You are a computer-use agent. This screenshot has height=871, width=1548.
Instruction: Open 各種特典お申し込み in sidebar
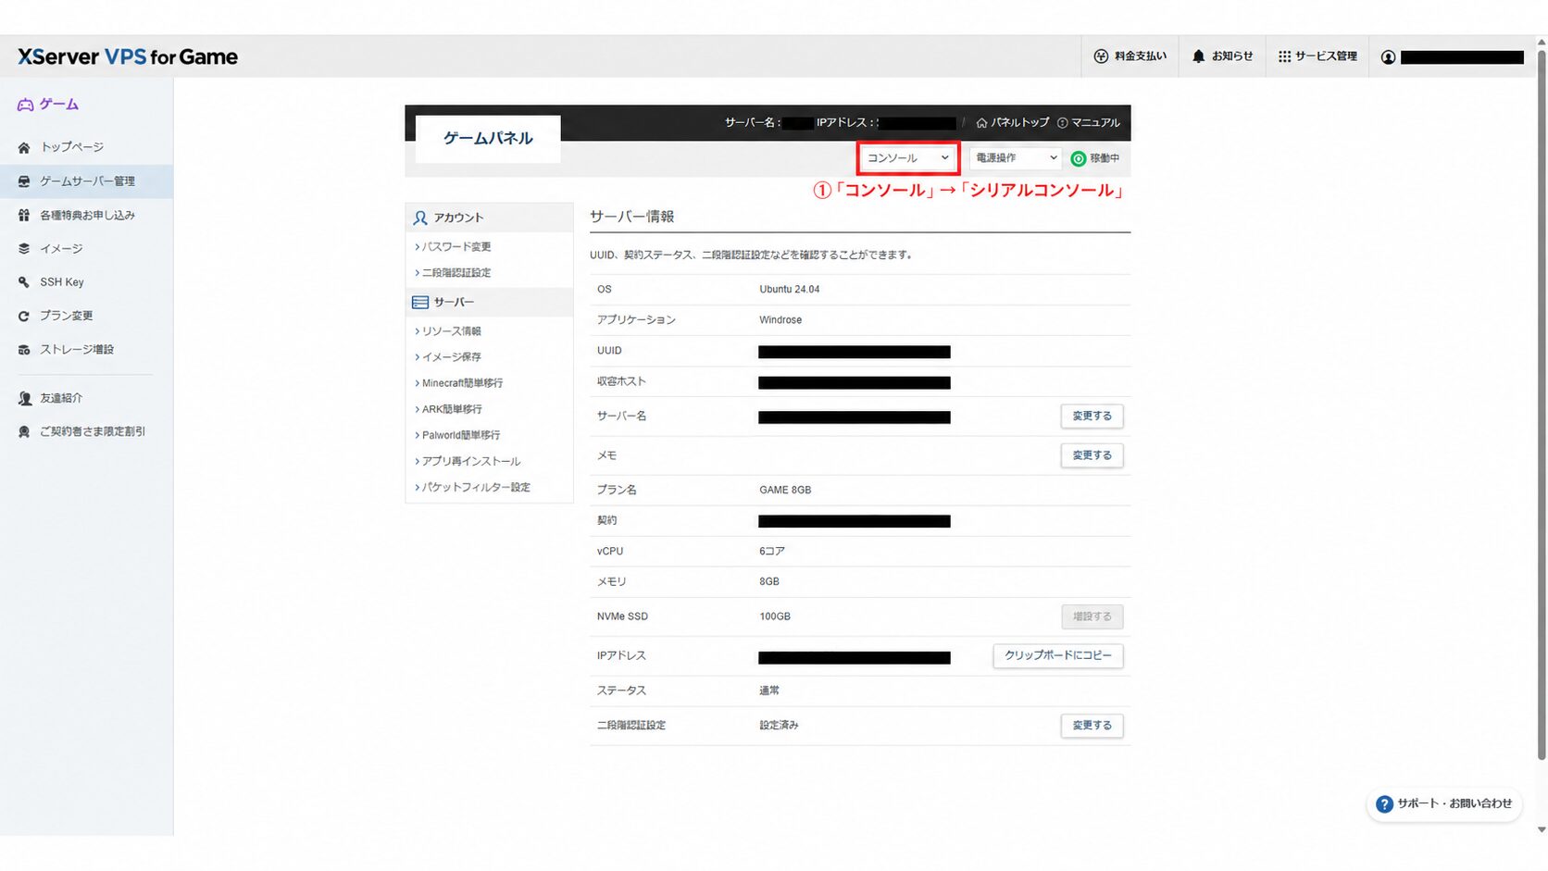pos(87,215)
